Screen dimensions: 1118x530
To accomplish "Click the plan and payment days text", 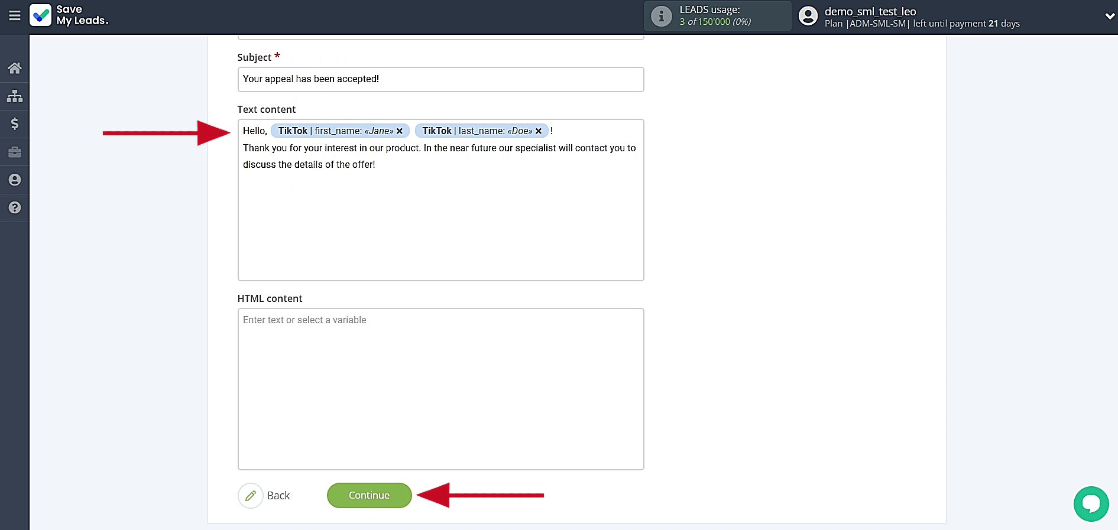I will 922,24.
